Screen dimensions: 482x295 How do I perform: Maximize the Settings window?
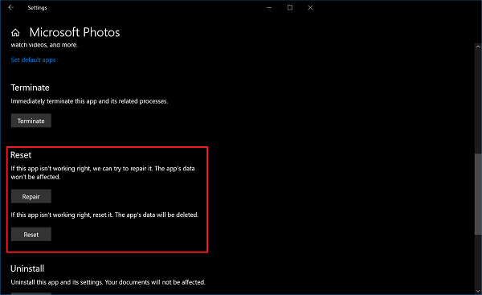pos(290,8)
